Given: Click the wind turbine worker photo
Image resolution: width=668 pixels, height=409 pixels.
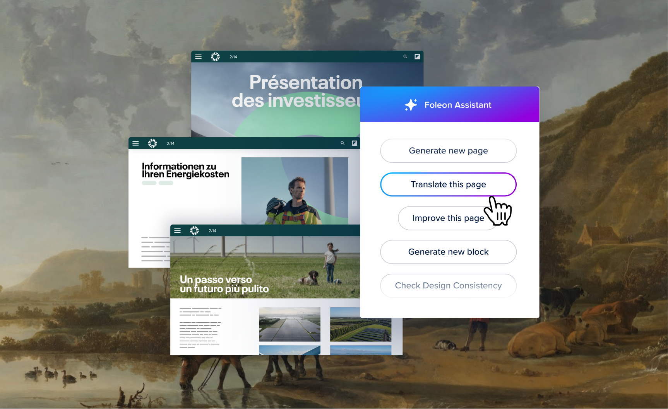Looking at the screenshot, I should [x=295, y=191].
